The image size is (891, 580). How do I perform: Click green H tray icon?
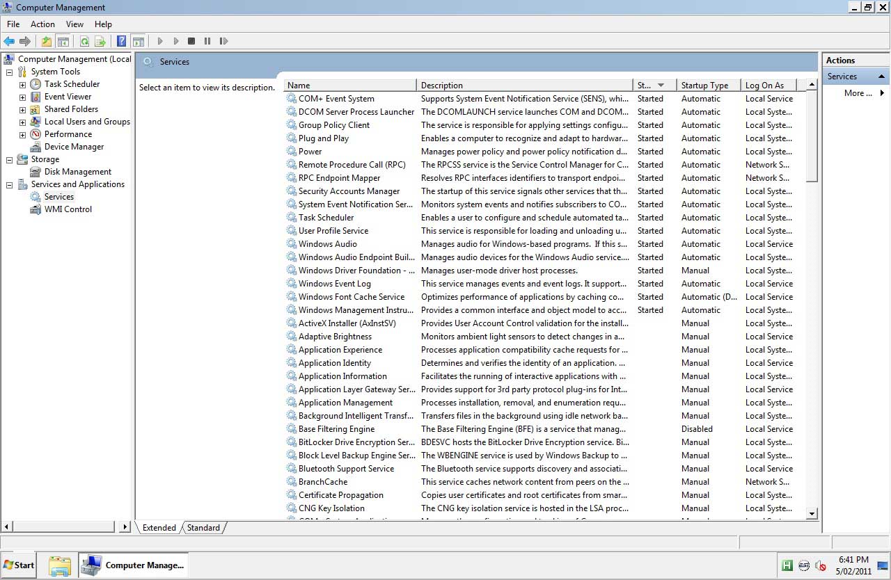[787, 565]
